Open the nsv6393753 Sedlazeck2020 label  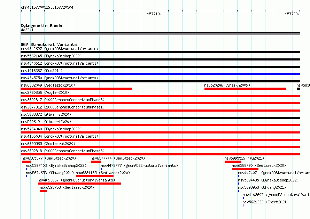pyautogui.click(x=67, y=187)
